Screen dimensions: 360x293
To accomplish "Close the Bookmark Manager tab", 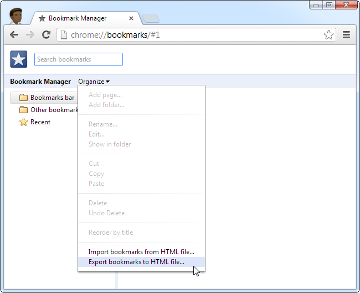I will 131,18.
